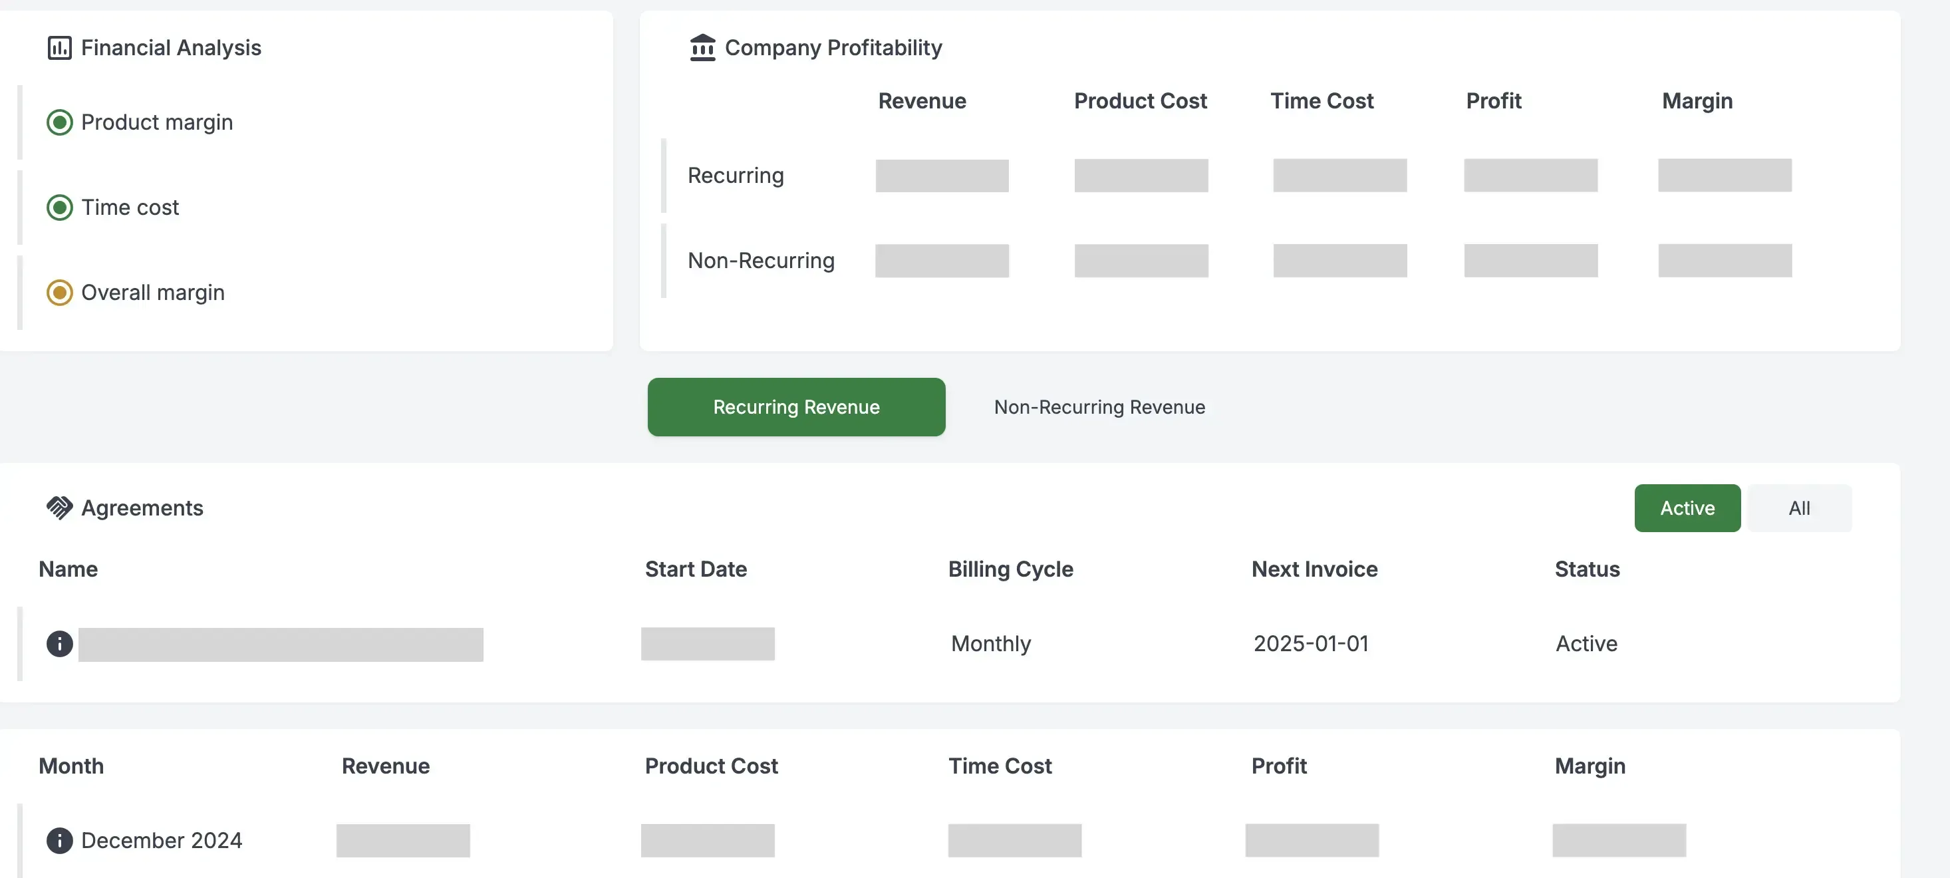
Task: Click the Product margin label
Action: [157, 122]
